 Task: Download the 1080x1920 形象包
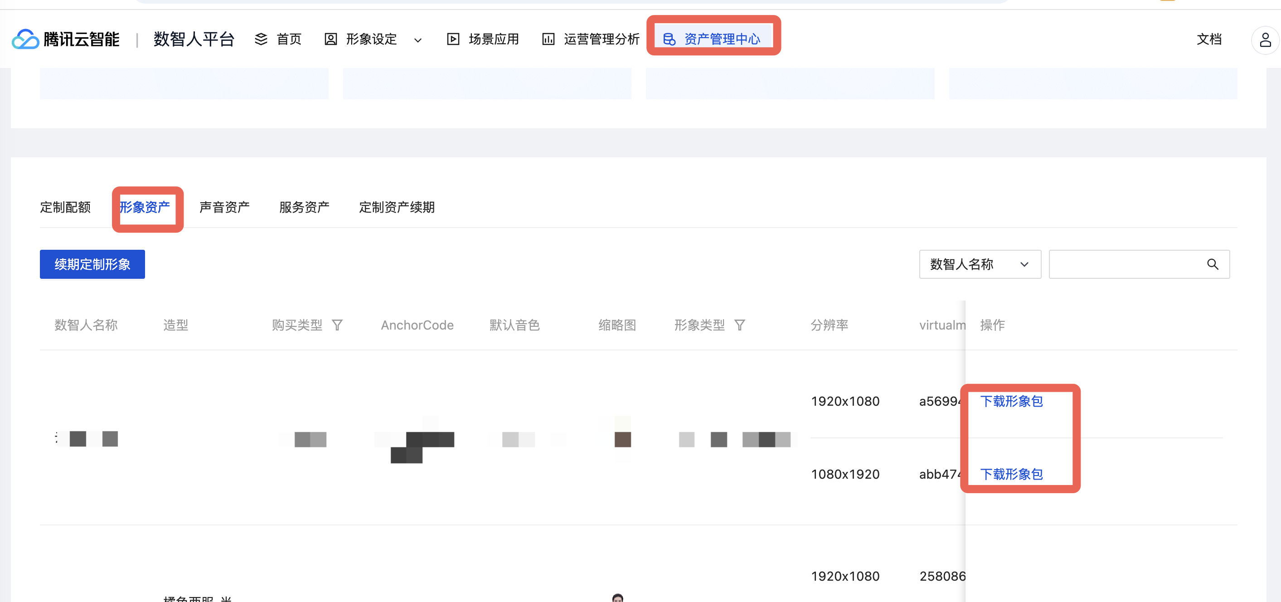tap(1011, 474)
